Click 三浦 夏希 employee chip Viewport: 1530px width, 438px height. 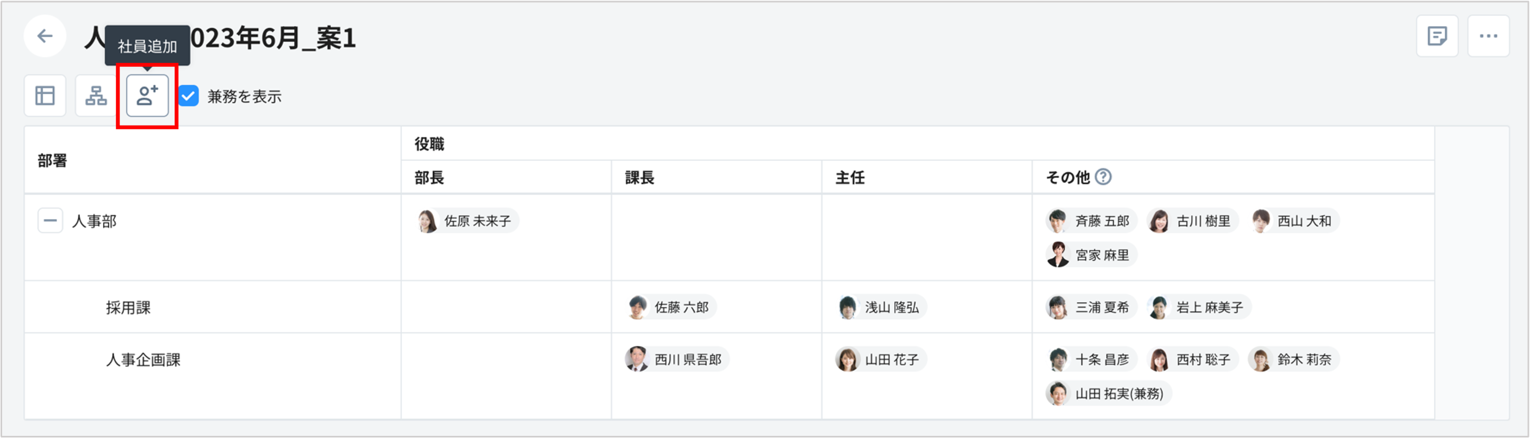[1091, 308]
